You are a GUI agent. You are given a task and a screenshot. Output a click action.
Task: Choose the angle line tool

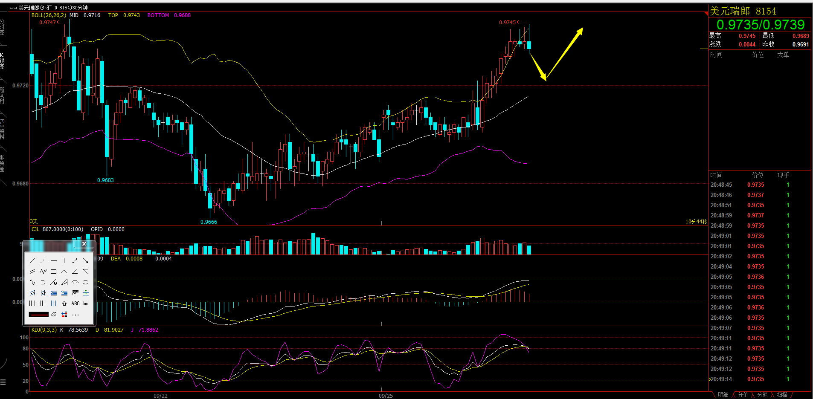pos(75,271)
